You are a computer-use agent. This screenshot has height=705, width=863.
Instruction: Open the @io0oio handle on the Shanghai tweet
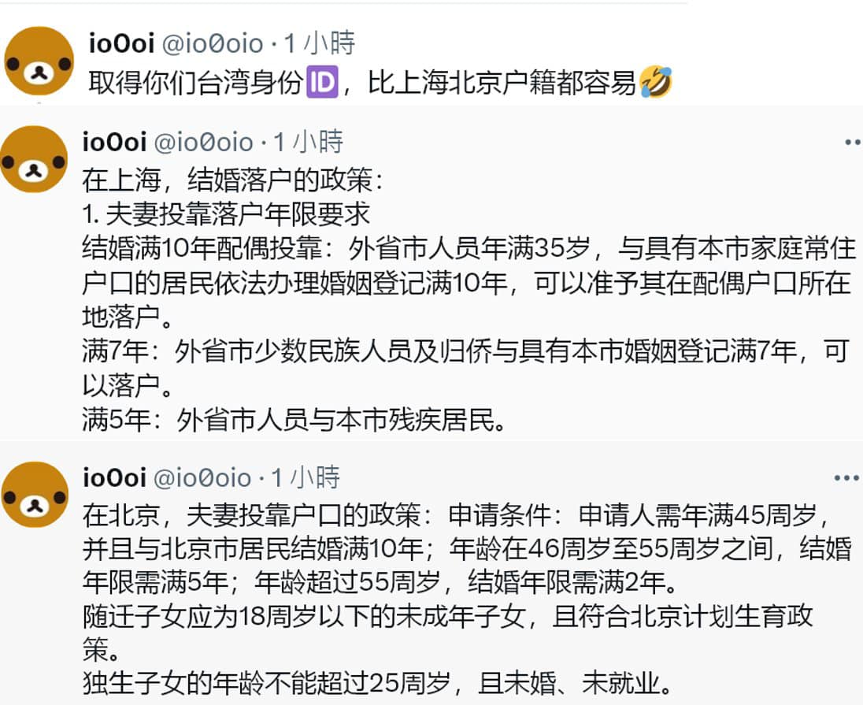pyautogui.click(x=202, y=143)
